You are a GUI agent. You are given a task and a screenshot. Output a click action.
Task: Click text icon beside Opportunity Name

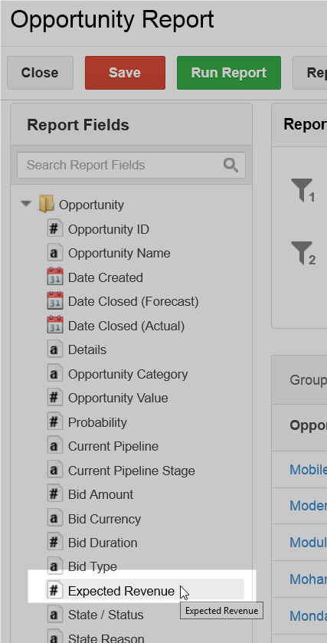[54, 253]
